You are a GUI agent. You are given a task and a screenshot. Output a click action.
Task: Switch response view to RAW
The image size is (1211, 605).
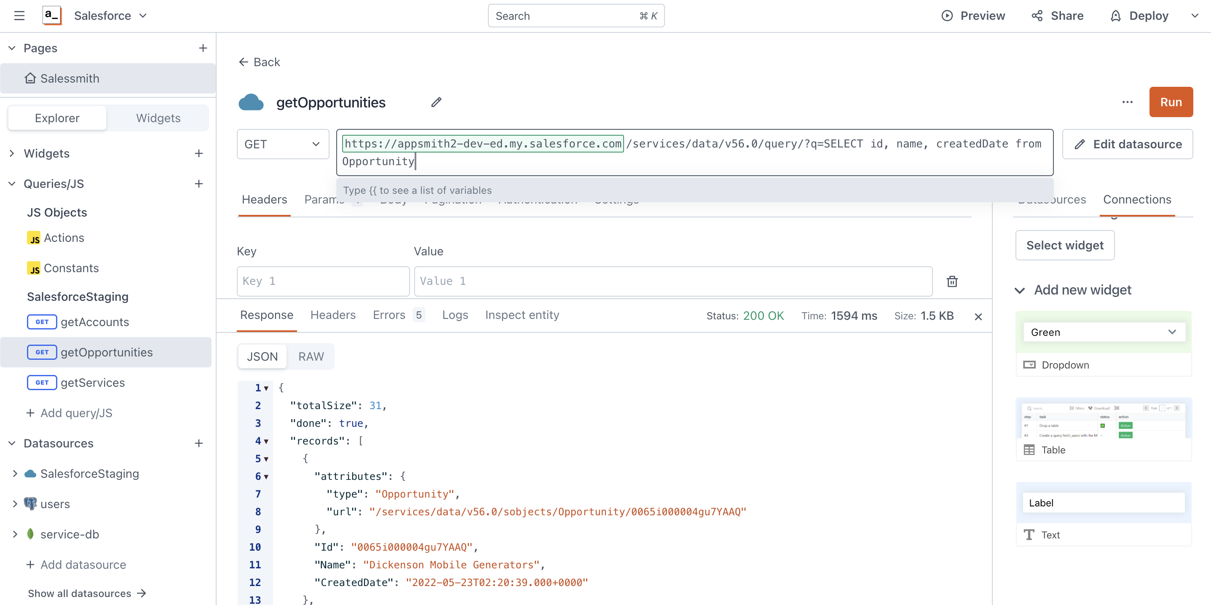tap(311, 356)
